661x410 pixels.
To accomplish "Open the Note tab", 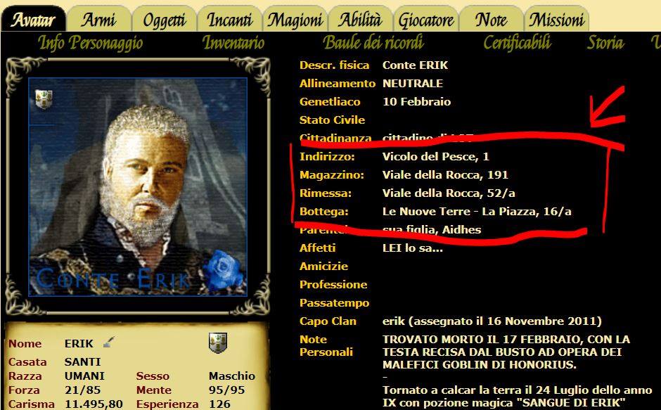I will pos(491,20).
